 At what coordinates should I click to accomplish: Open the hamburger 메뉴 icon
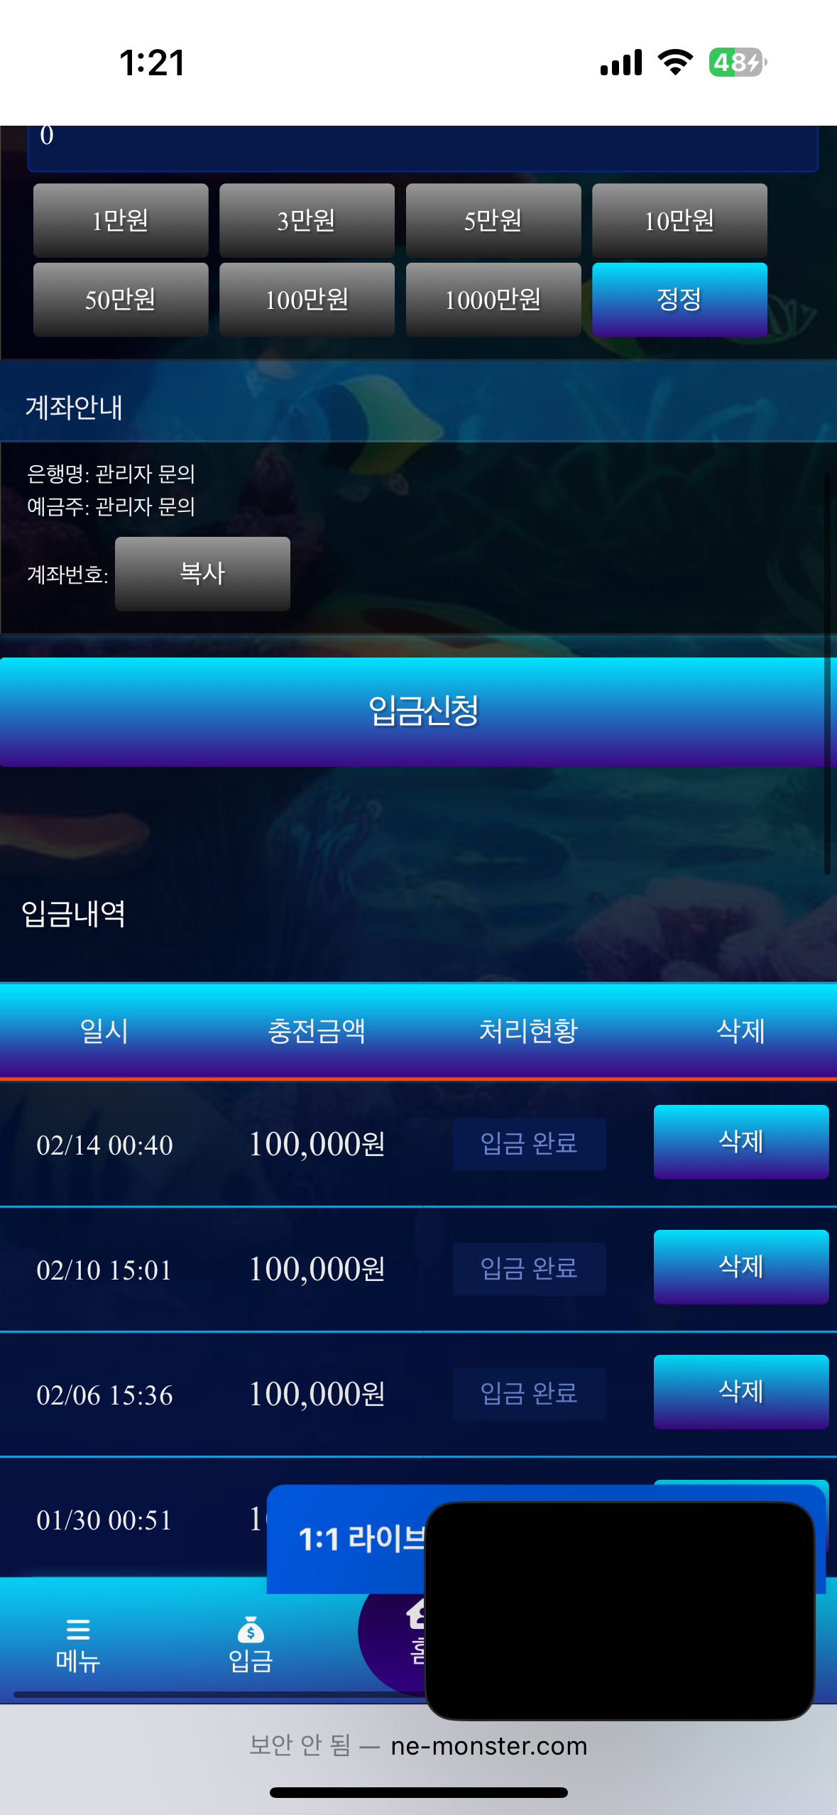pos(77,1628)
